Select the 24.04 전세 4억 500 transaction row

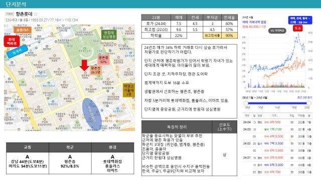277,122
